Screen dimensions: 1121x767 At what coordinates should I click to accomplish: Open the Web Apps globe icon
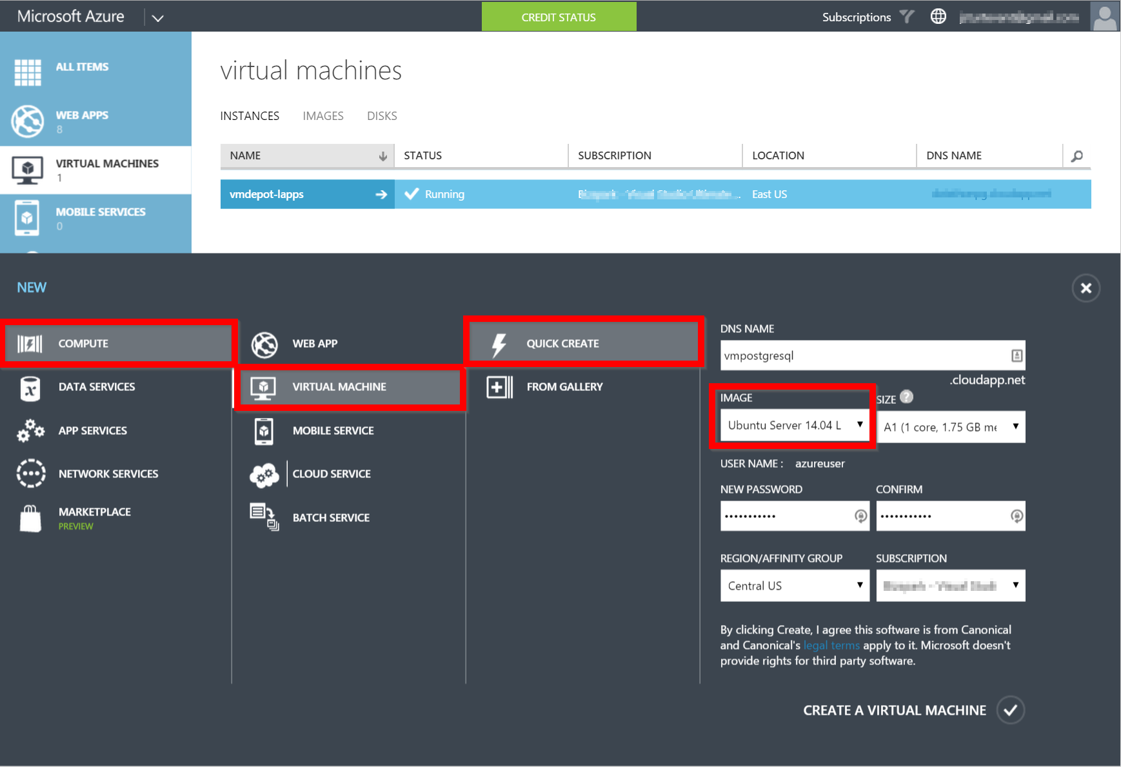click(28, 121)
